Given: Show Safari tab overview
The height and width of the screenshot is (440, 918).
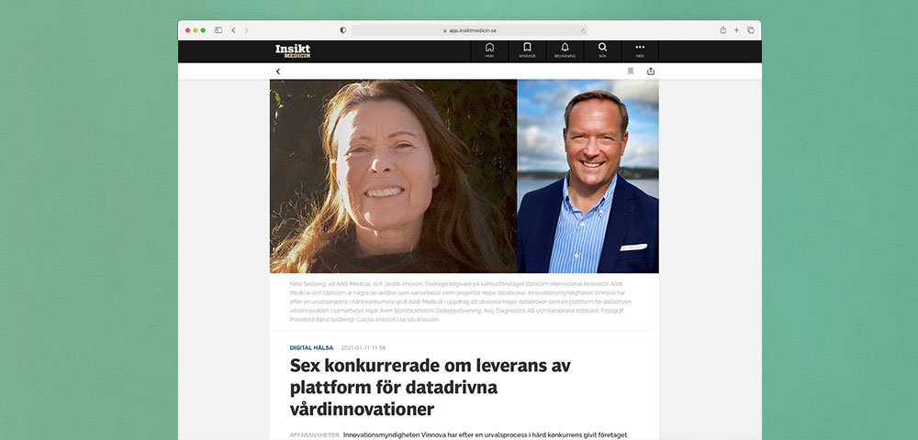Looking at the screenshot, I should click(x=751, y=30).
